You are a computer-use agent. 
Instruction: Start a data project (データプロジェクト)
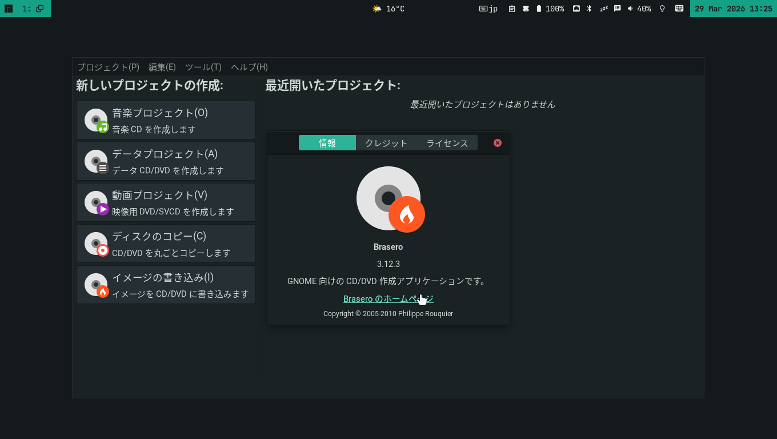coord(166,161)
